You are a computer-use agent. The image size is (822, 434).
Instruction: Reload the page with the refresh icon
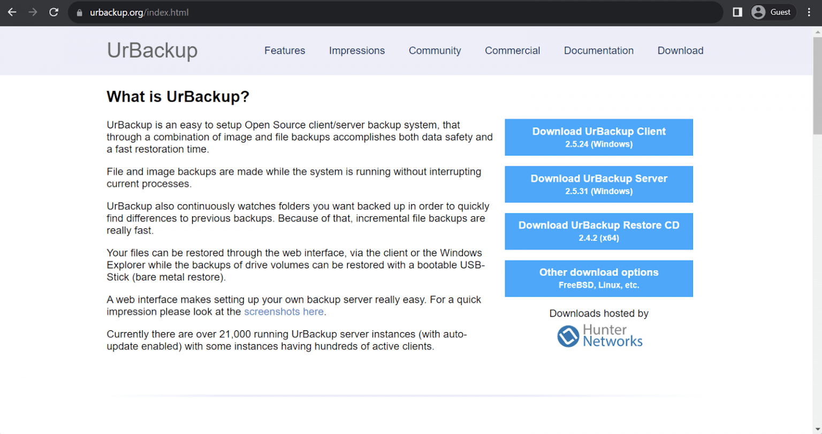[54, 12]
